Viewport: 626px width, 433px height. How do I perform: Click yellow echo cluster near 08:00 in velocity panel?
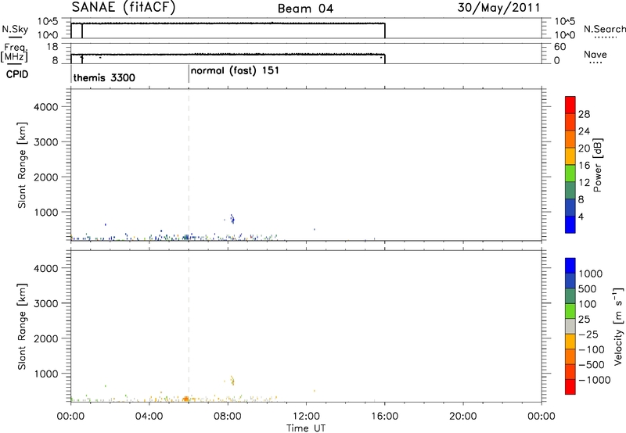click(x=232, y=380)
